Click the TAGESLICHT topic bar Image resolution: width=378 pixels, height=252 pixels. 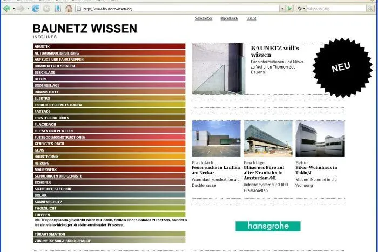point(109,208)
